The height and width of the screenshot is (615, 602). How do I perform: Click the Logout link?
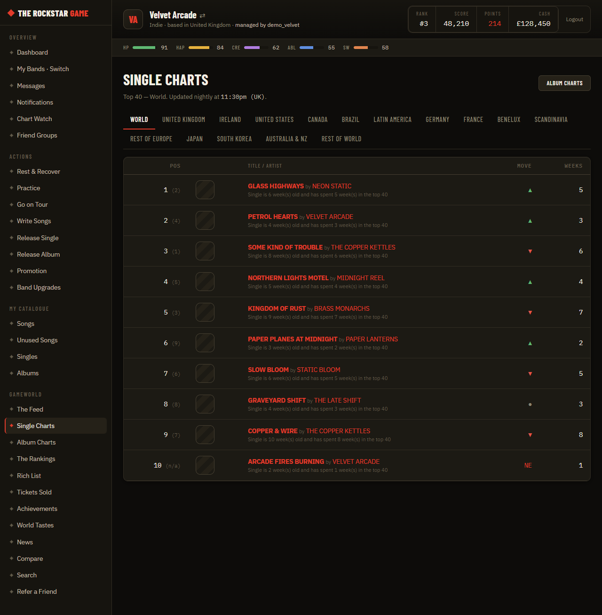click(x=574, y=19)
